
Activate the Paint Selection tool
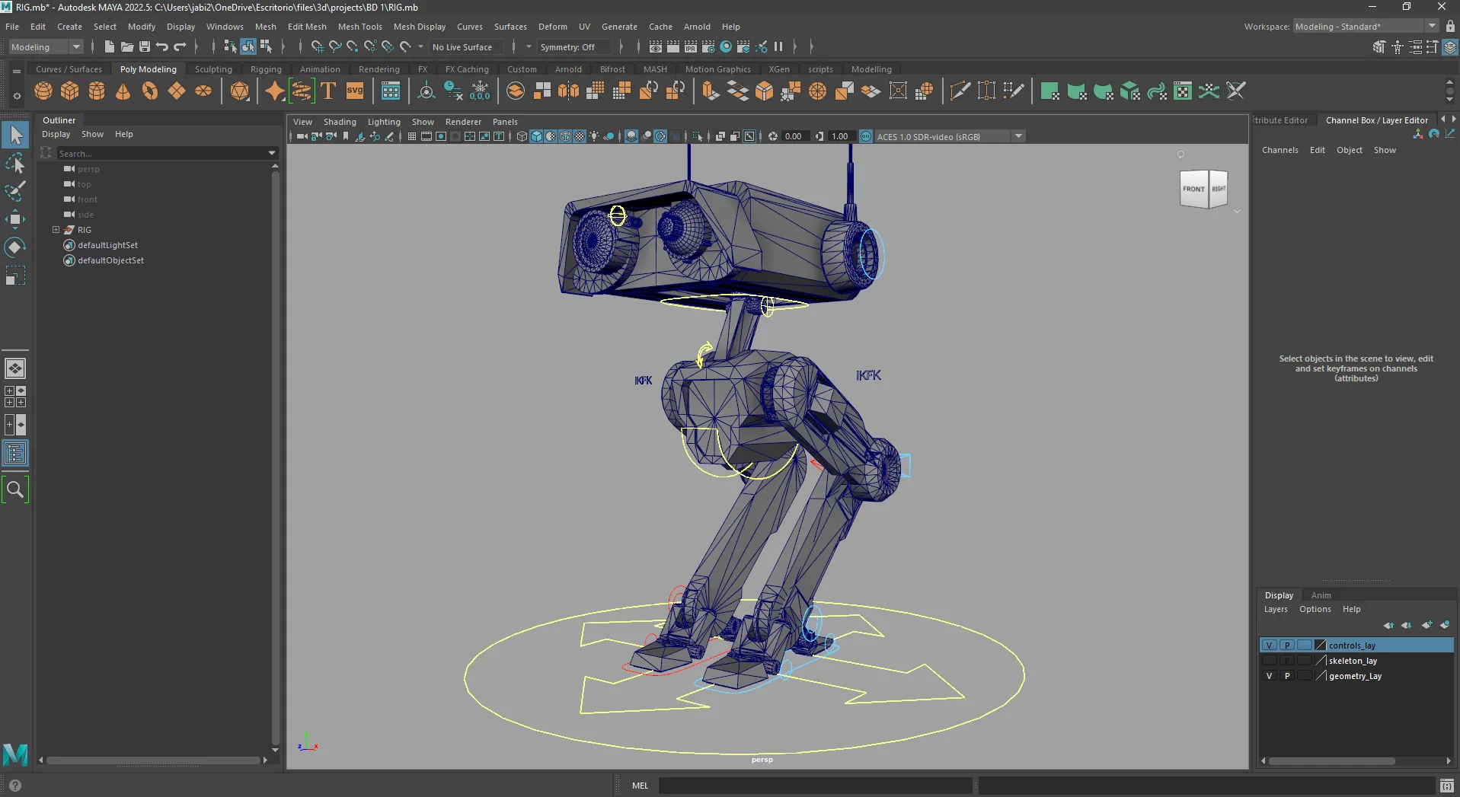pos(14,191)
